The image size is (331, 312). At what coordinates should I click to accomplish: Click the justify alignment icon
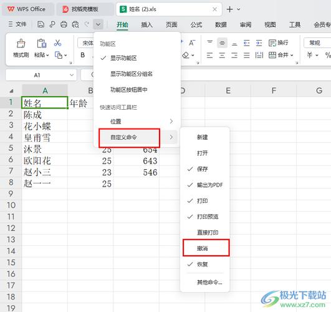coord(247,56)
